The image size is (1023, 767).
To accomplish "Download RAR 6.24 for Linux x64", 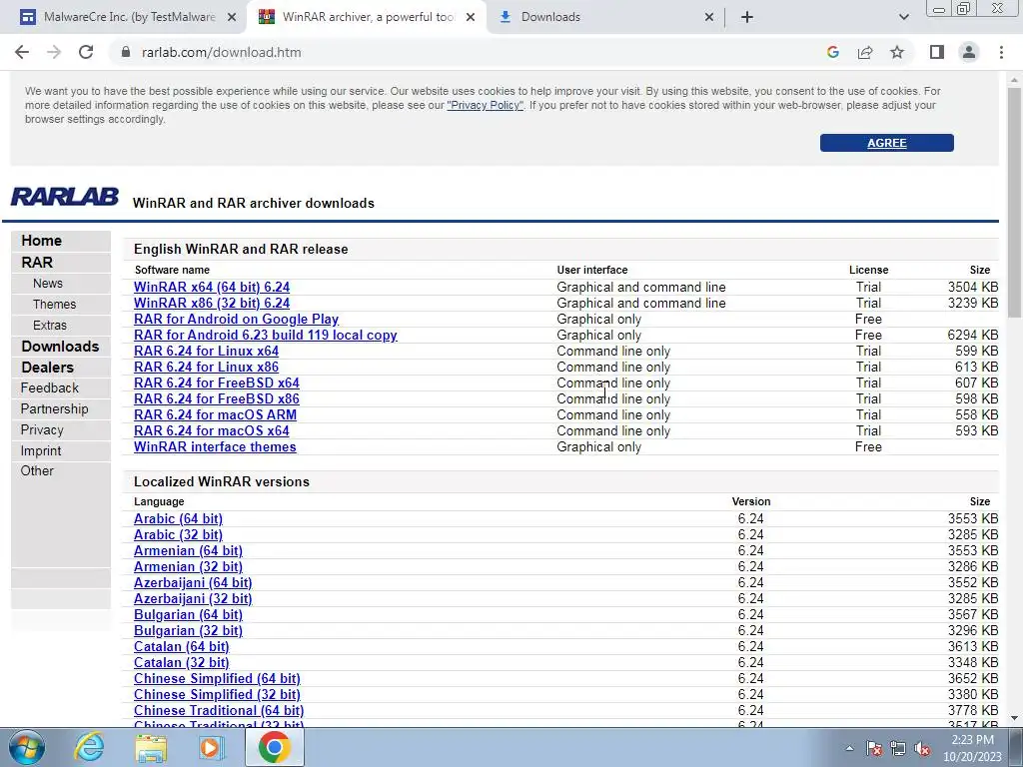I will tap(206, 351).
